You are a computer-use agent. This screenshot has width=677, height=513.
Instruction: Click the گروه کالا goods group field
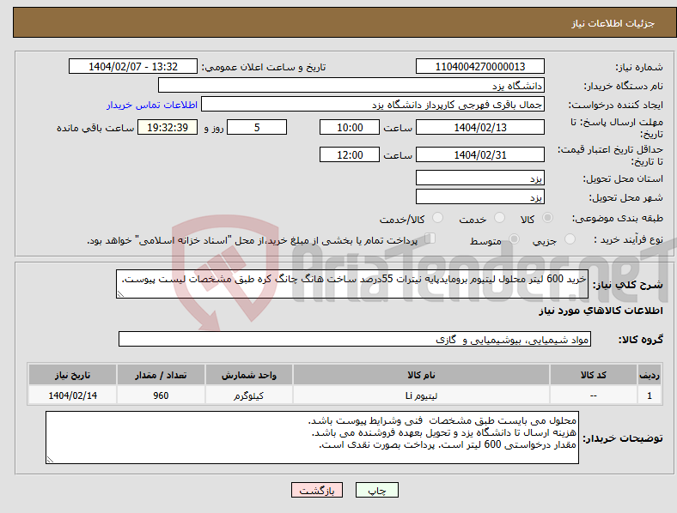(355, 339)
